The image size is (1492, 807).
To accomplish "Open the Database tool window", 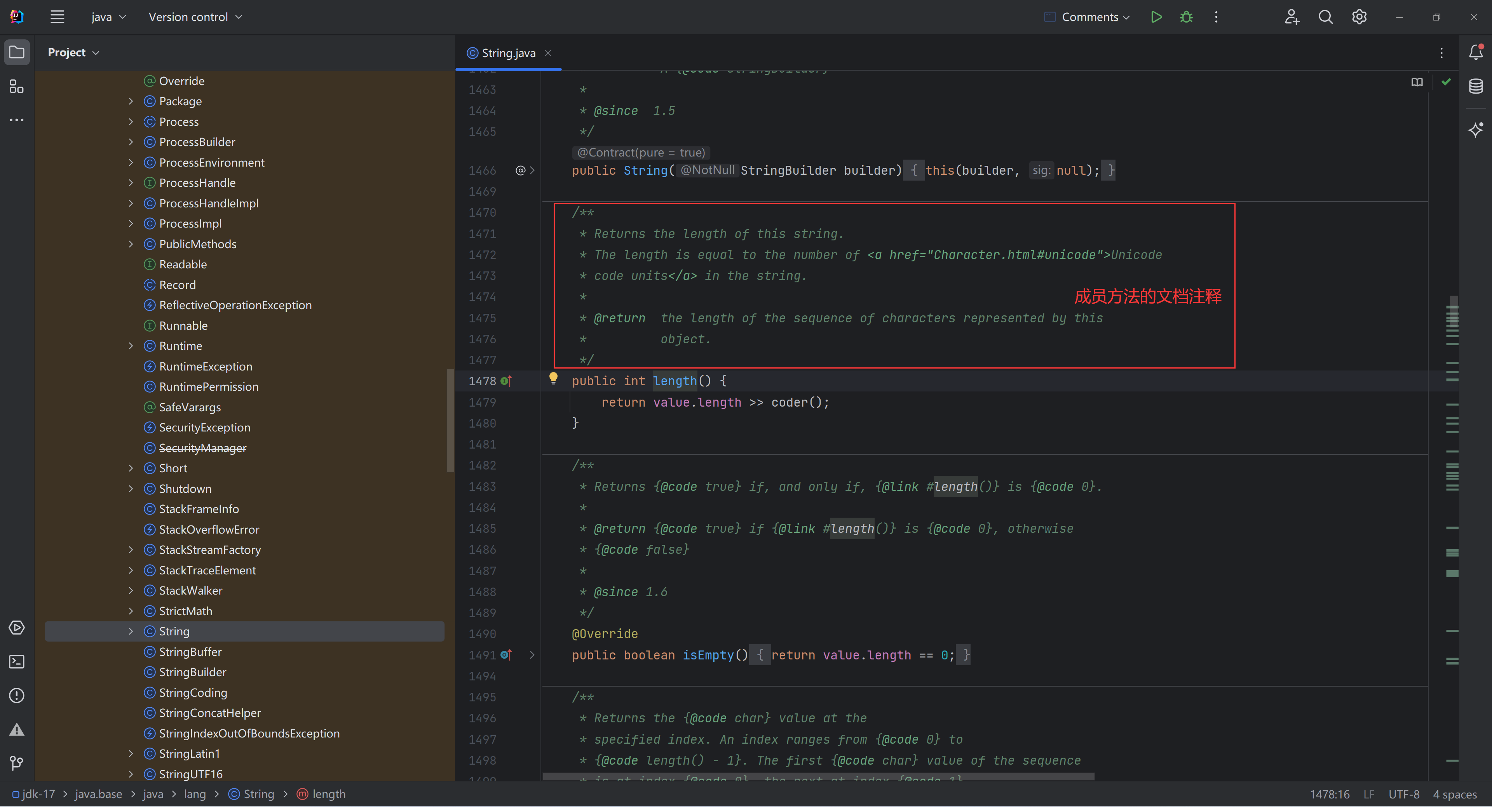I will (1476, 86).
